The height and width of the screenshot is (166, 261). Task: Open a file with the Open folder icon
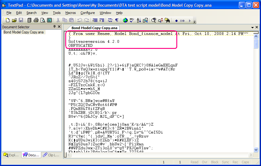[x=14, y=20]
